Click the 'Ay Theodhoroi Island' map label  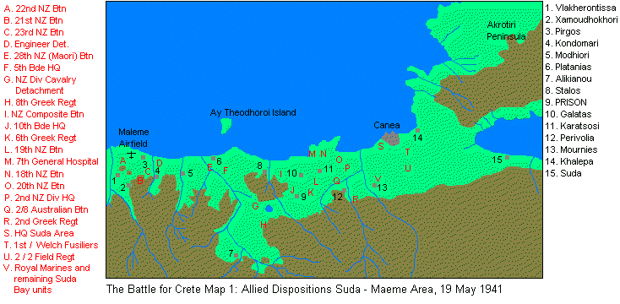pos(253,112)
